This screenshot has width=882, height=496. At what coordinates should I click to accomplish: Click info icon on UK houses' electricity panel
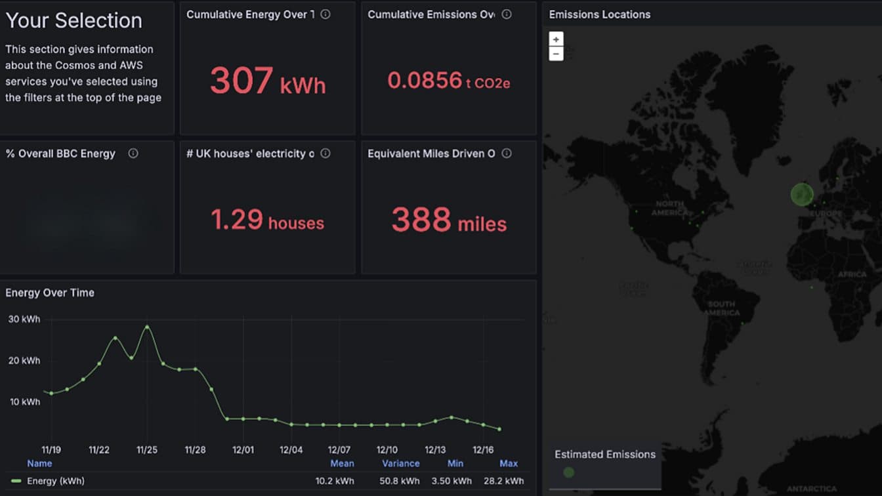(x=325, y=154)
